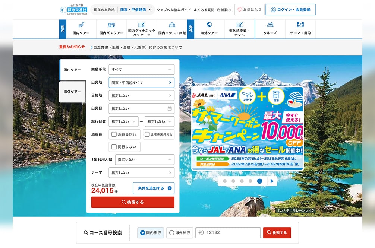Click the course number input field
The height and width of the screenshot is (248, 375).
[227, 233]
